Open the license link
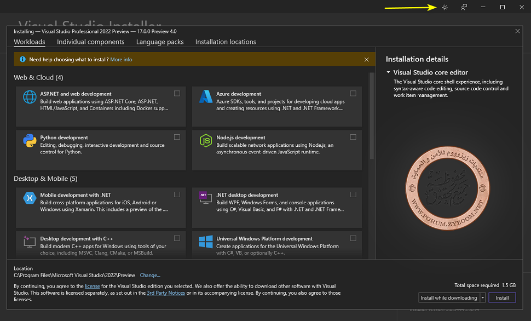The image size is (531, 321). tap(92, 286)
